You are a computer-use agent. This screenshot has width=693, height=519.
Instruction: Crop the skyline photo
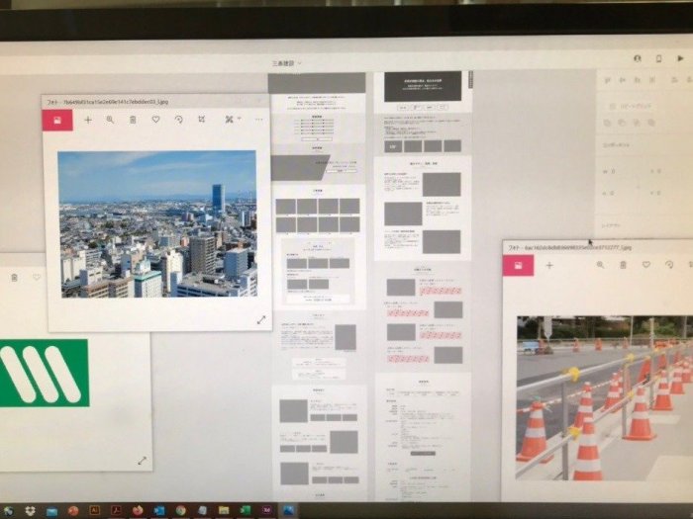coord(201,120)
